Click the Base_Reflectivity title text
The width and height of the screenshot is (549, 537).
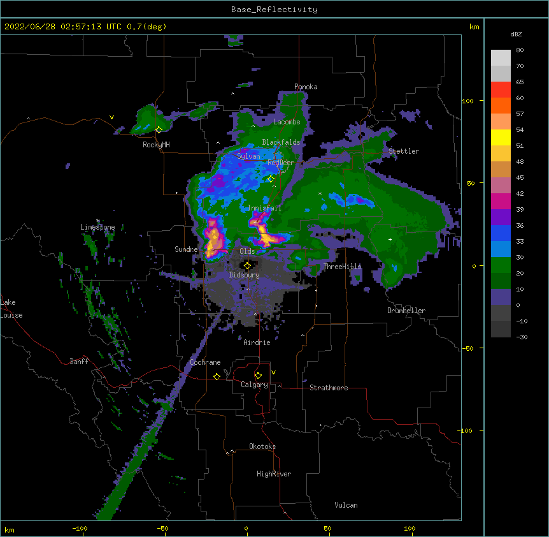[x=274, y=10]
